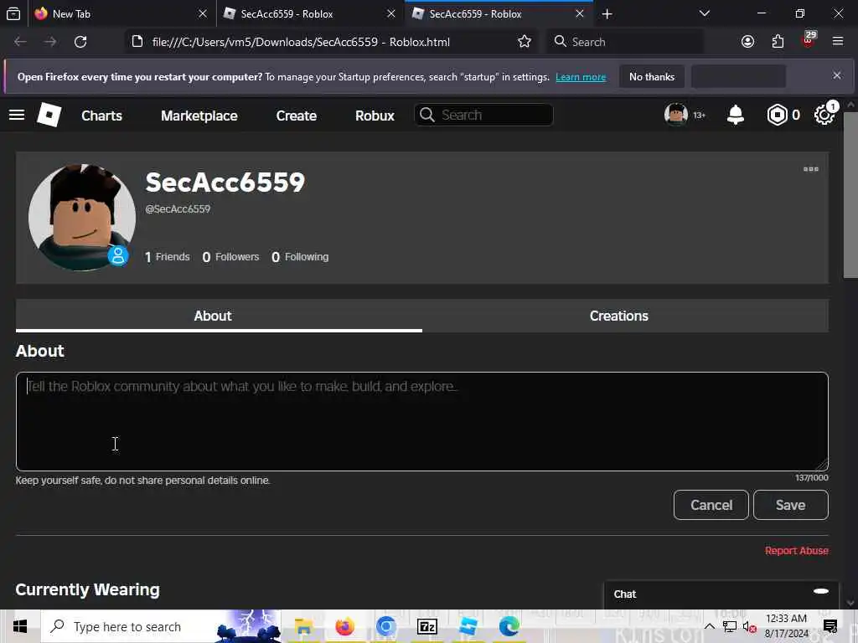This screenshot has height=643, width=858.
Task: Open 7-Zip from the taskbar
Action: (x=426, y=626)
